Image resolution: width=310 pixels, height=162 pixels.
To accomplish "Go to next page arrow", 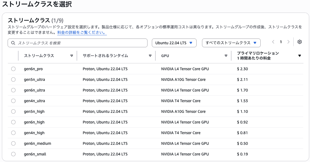I will click(288, 42).
